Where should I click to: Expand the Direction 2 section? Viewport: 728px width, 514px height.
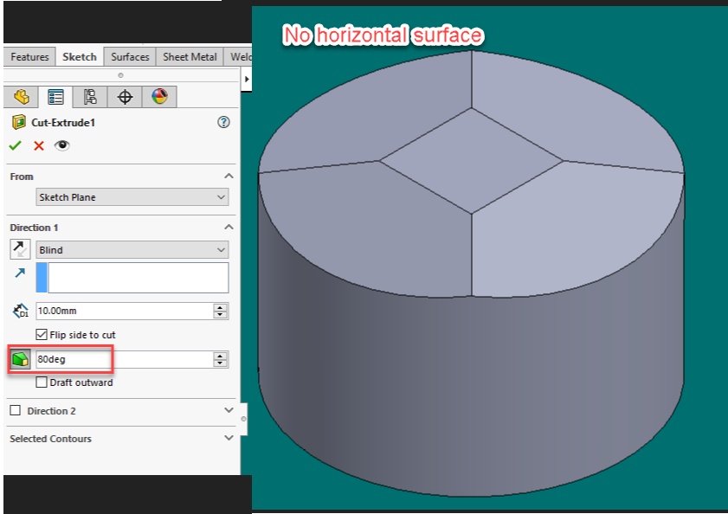pos(229,410)
